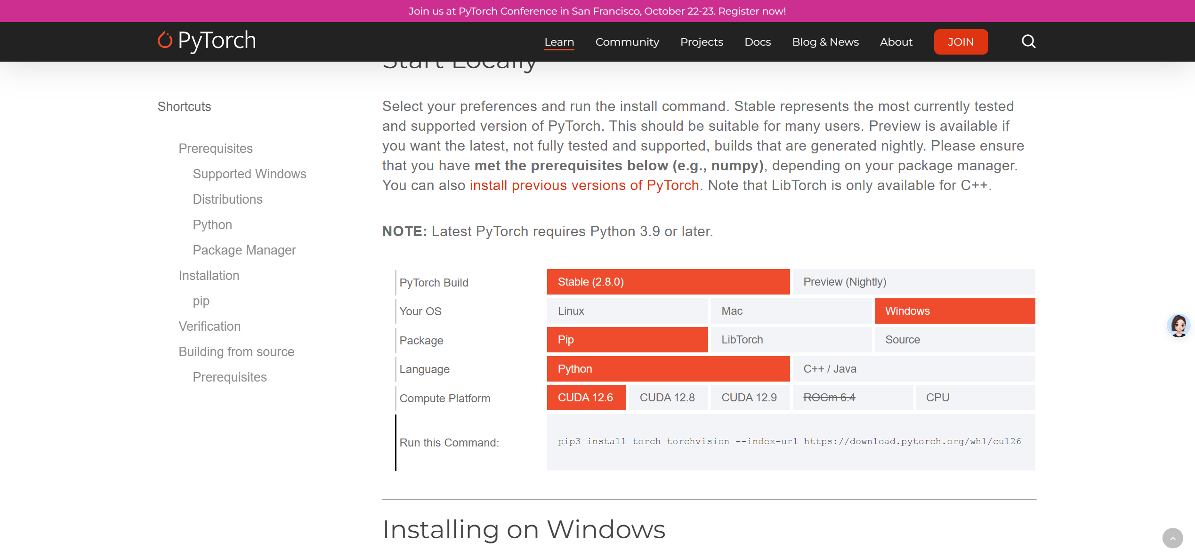This screenshot has height=558, width=1195.
Task: Click the PyTorch Conference banner announcement
Action: (x=597, y=11)
